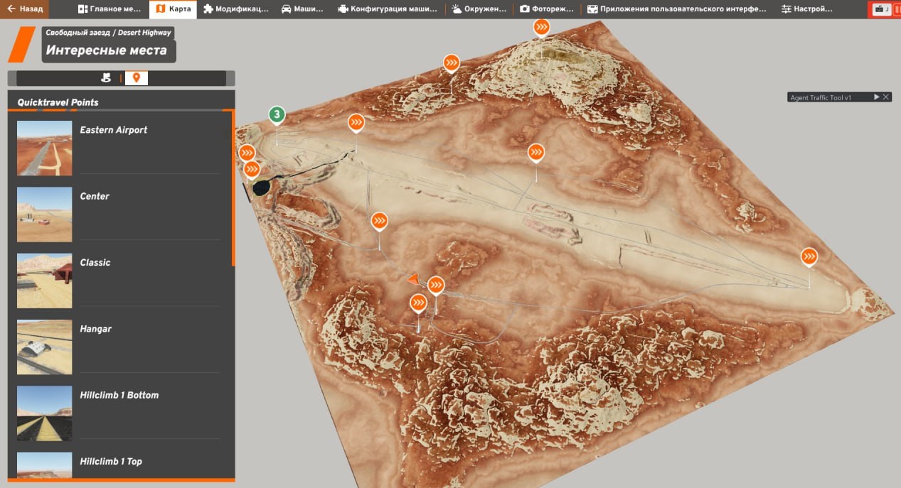Screen dimensions: 901x488
Task: Click the Eastern Airport runway thumbnail
Action: point(44,148)
